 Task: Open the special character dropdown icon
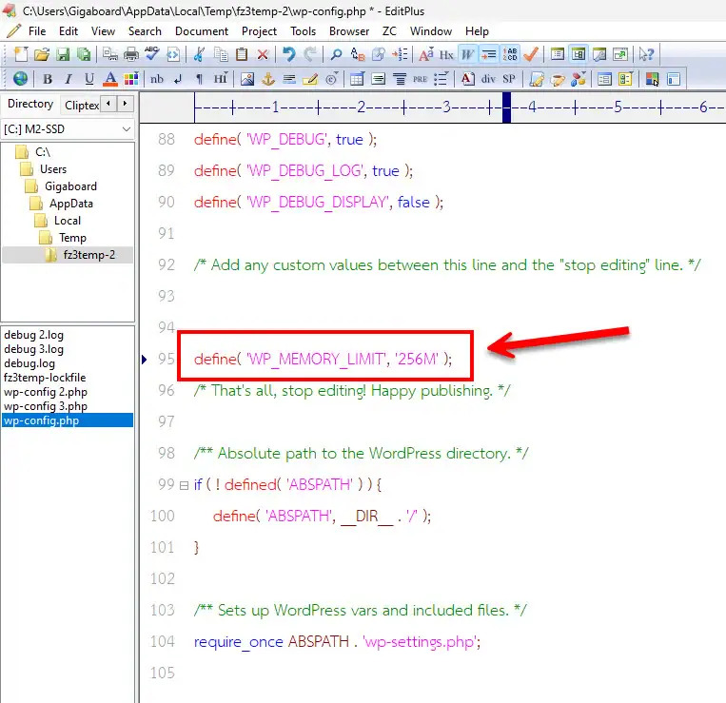pos(331,79)
